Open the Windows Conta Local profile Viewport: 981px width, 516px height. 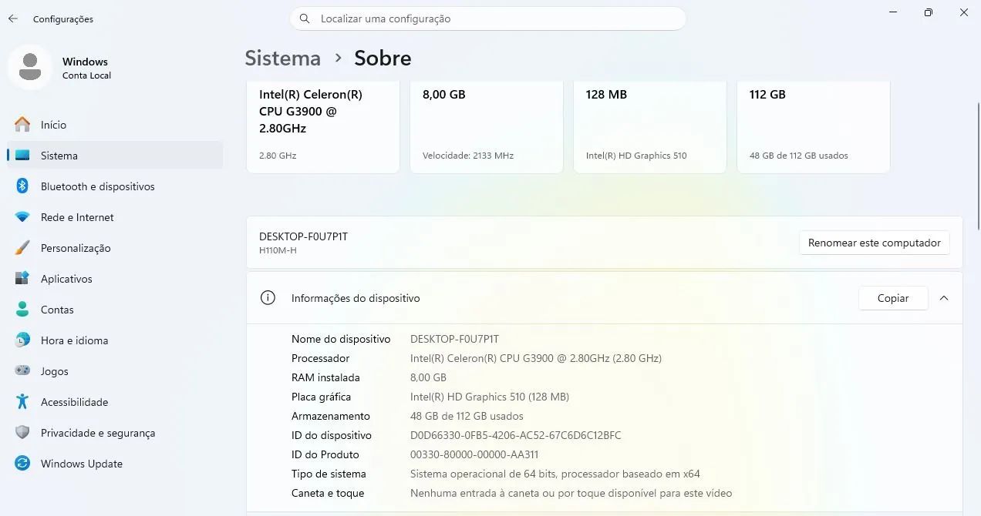[62, 68]
